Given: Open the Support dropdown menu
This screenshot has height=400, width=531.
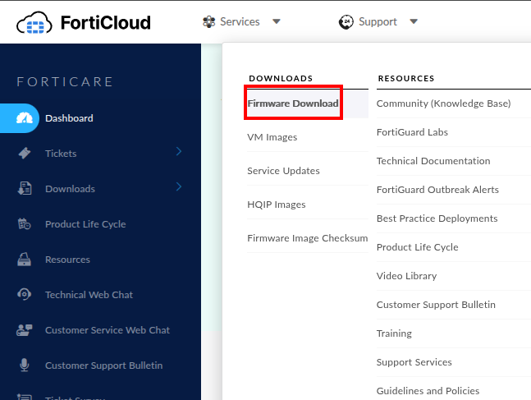Looking at the screenshot, I should tap(378, 22).
